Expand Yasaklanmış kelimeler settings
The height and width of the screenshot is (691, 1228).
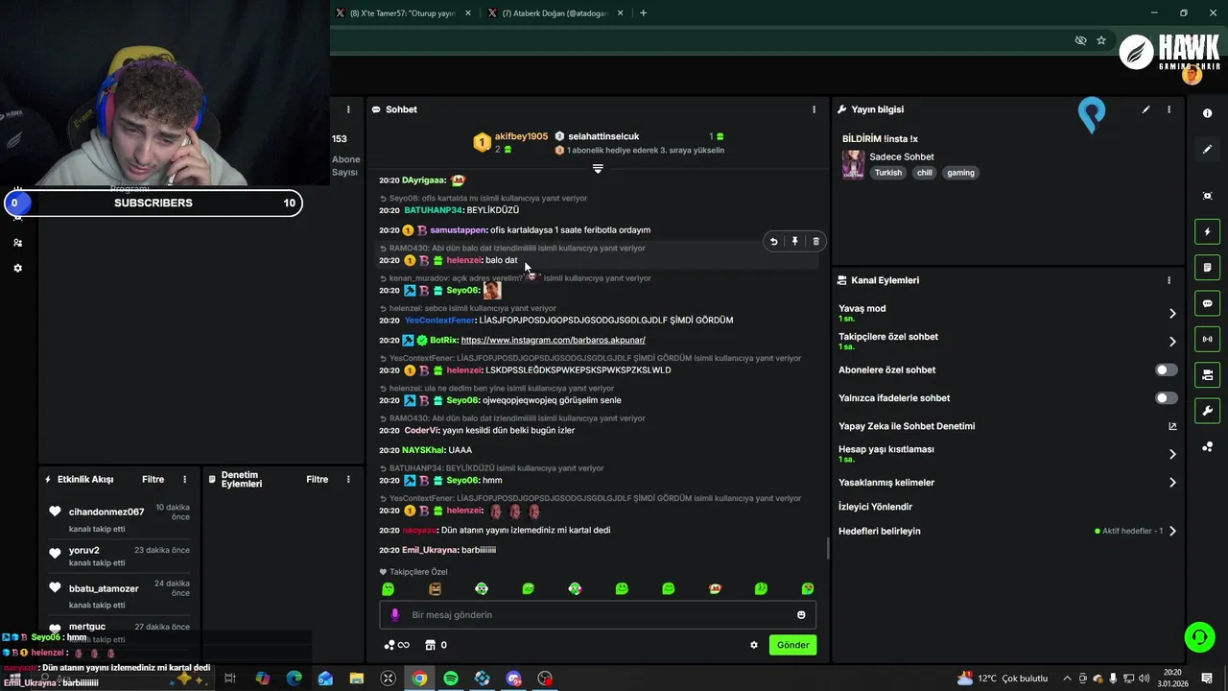point(1172,483)
